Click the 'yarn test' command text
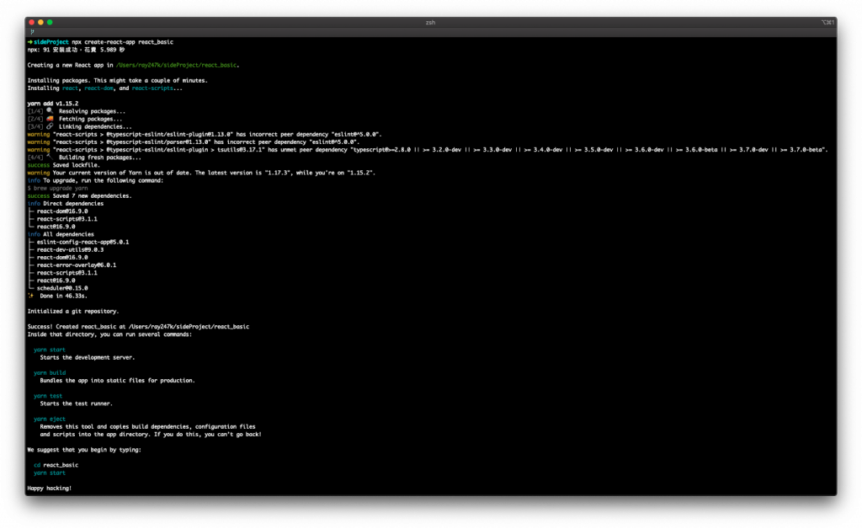 coord(48,396)
